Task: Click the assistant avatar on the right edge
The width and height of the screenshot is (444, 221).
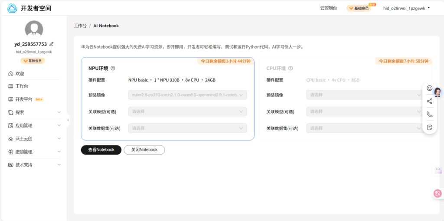Action: (x=437, y=92)
